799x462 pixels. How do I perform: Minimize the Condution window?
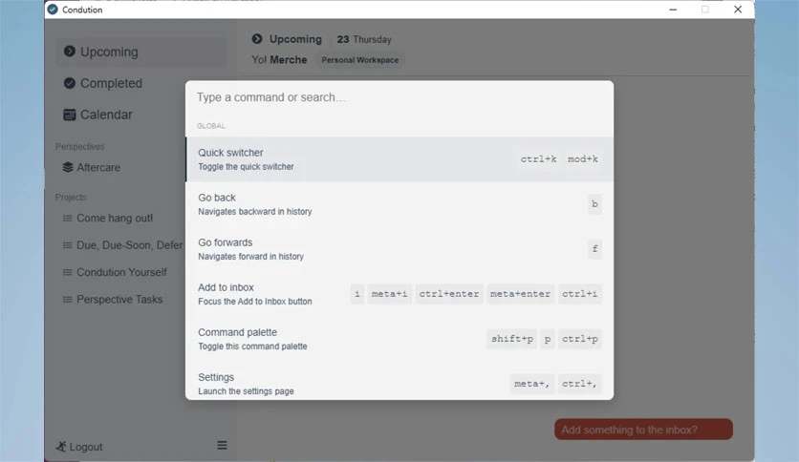coord(673,10)
